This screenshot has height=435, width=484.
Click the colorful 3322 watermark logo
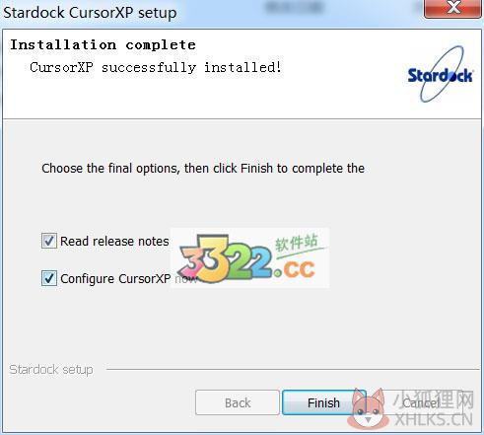225,258
